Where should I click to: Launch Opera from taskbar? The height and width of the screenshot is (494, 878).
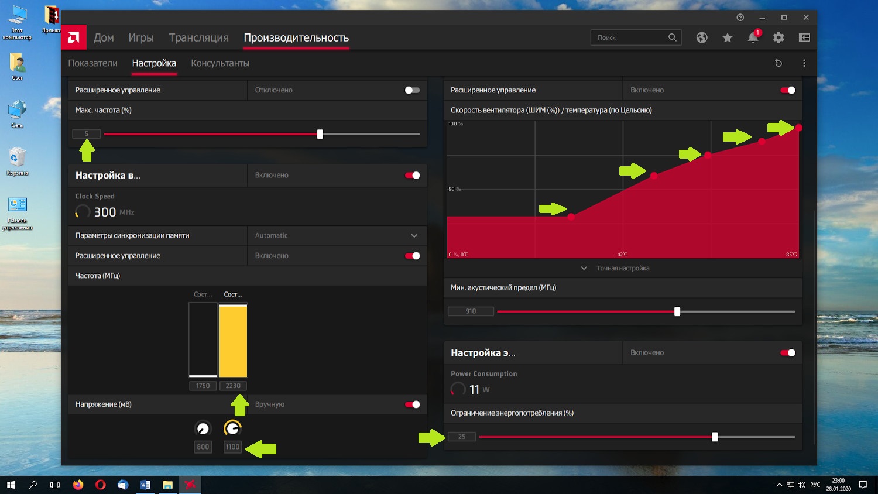(100, 485)
